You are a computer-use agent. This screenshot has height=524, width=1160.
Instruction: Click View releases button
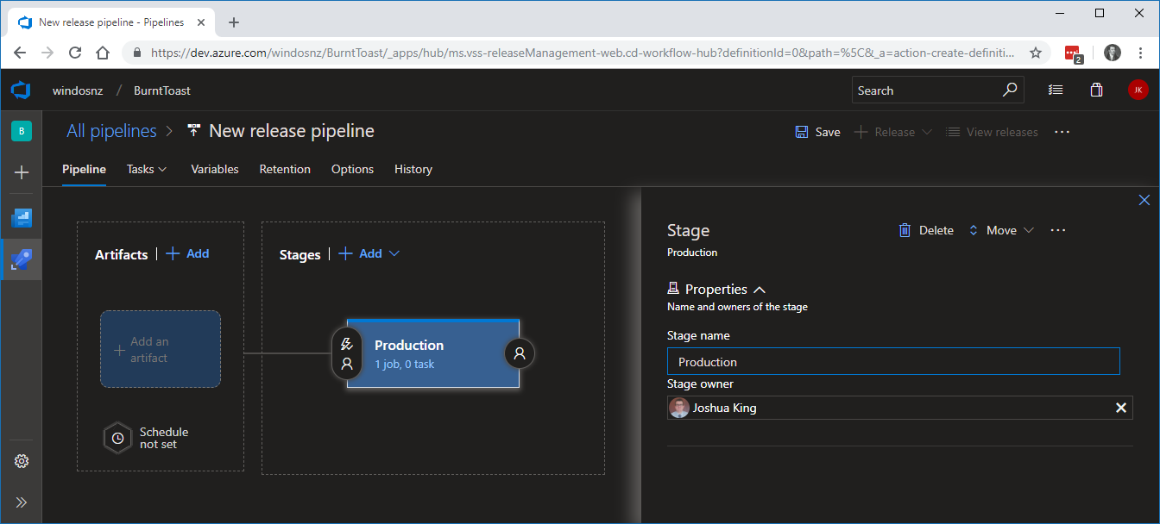992,132
